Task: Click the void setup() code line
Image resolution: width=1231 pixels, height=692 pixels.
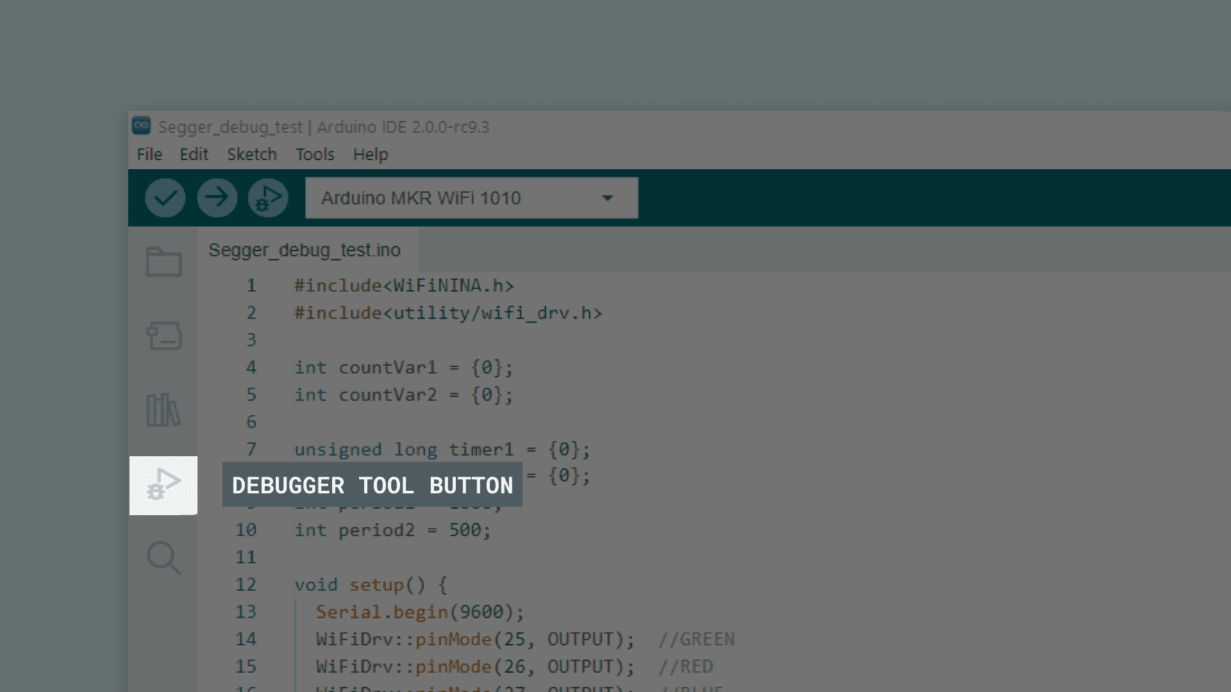Action: point(371,584)
